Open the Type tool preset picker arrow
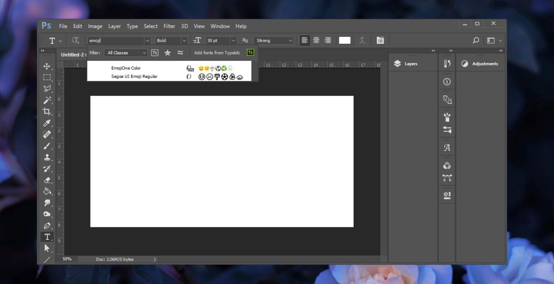554x284 pixels. [x=60, y=41]
